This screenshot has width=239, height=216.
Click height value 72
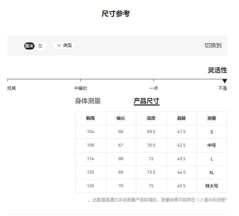151,159
